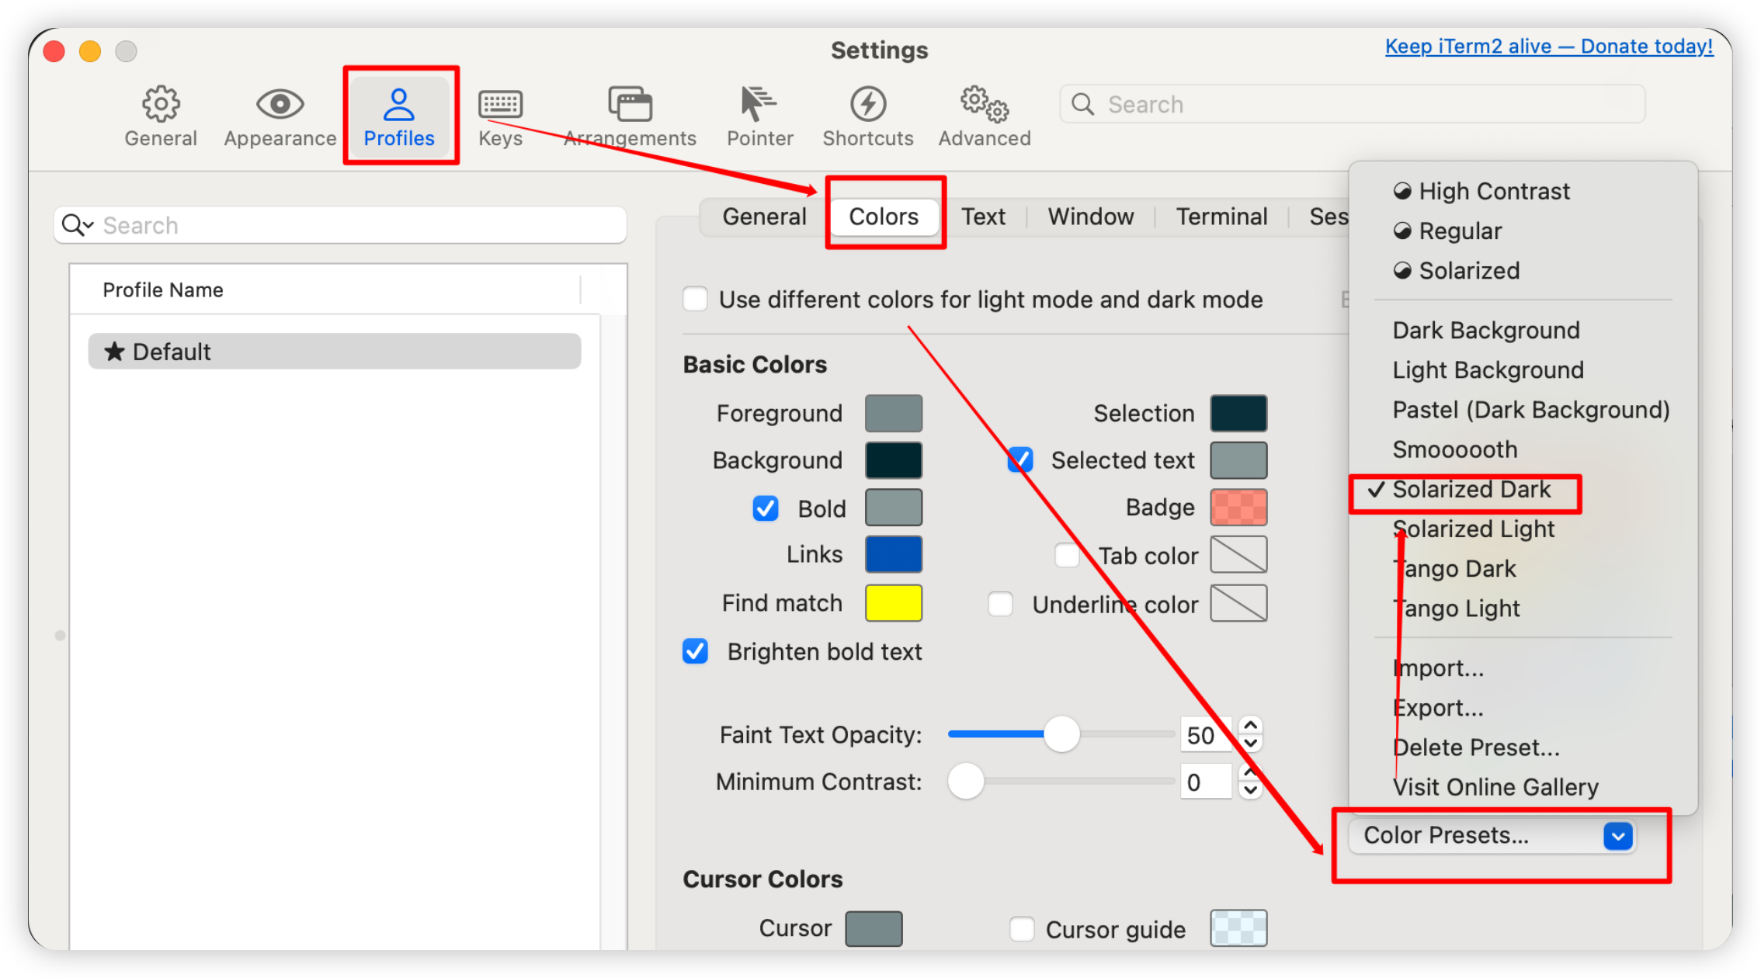Click the Find match yellow swatch

coord(894,603)
